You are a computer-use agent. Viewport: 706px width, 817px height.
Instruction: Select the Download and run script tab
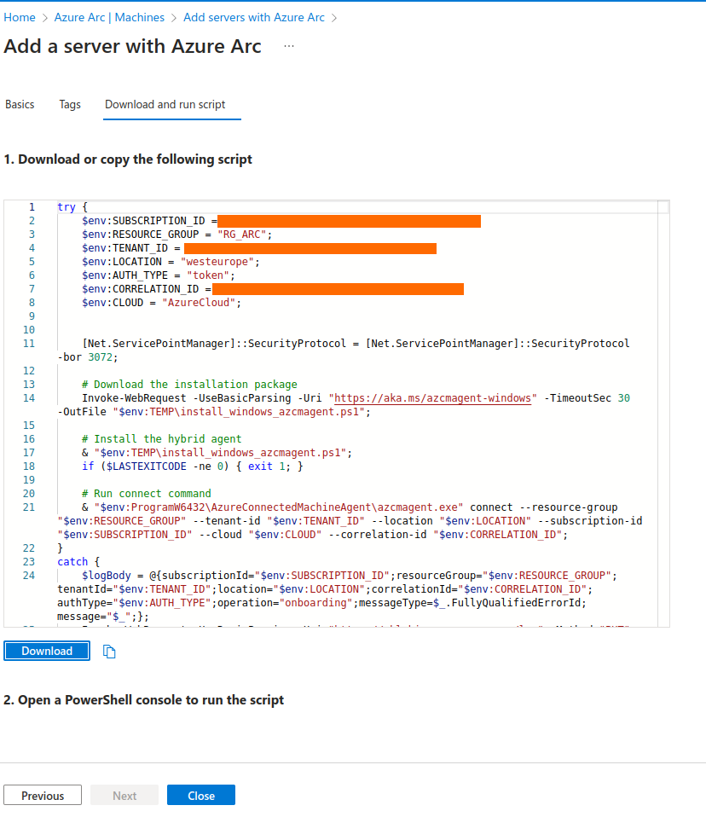coord(165,104)
